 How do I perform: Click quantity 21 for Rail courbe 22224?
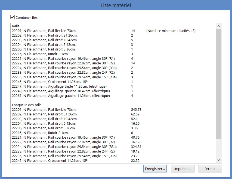tap(133, 68)
